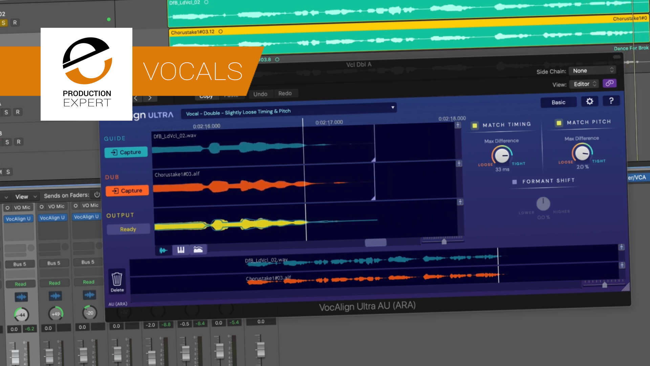The width and height of the screenshot is (650, 366).
Task: Switch to Basic mode button
Action: point(558,102)
